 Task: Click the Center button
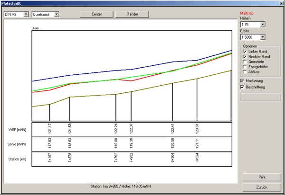click(x=97, y=14)
